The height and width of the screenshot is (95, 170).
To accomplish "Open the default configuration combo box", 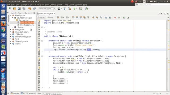I will (47, 9).
